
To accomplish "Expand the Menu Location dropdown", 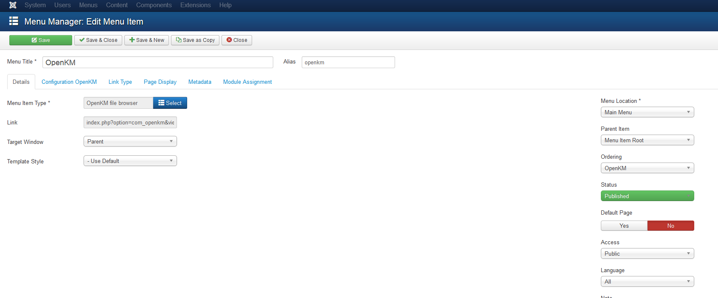I will point(647,112).
